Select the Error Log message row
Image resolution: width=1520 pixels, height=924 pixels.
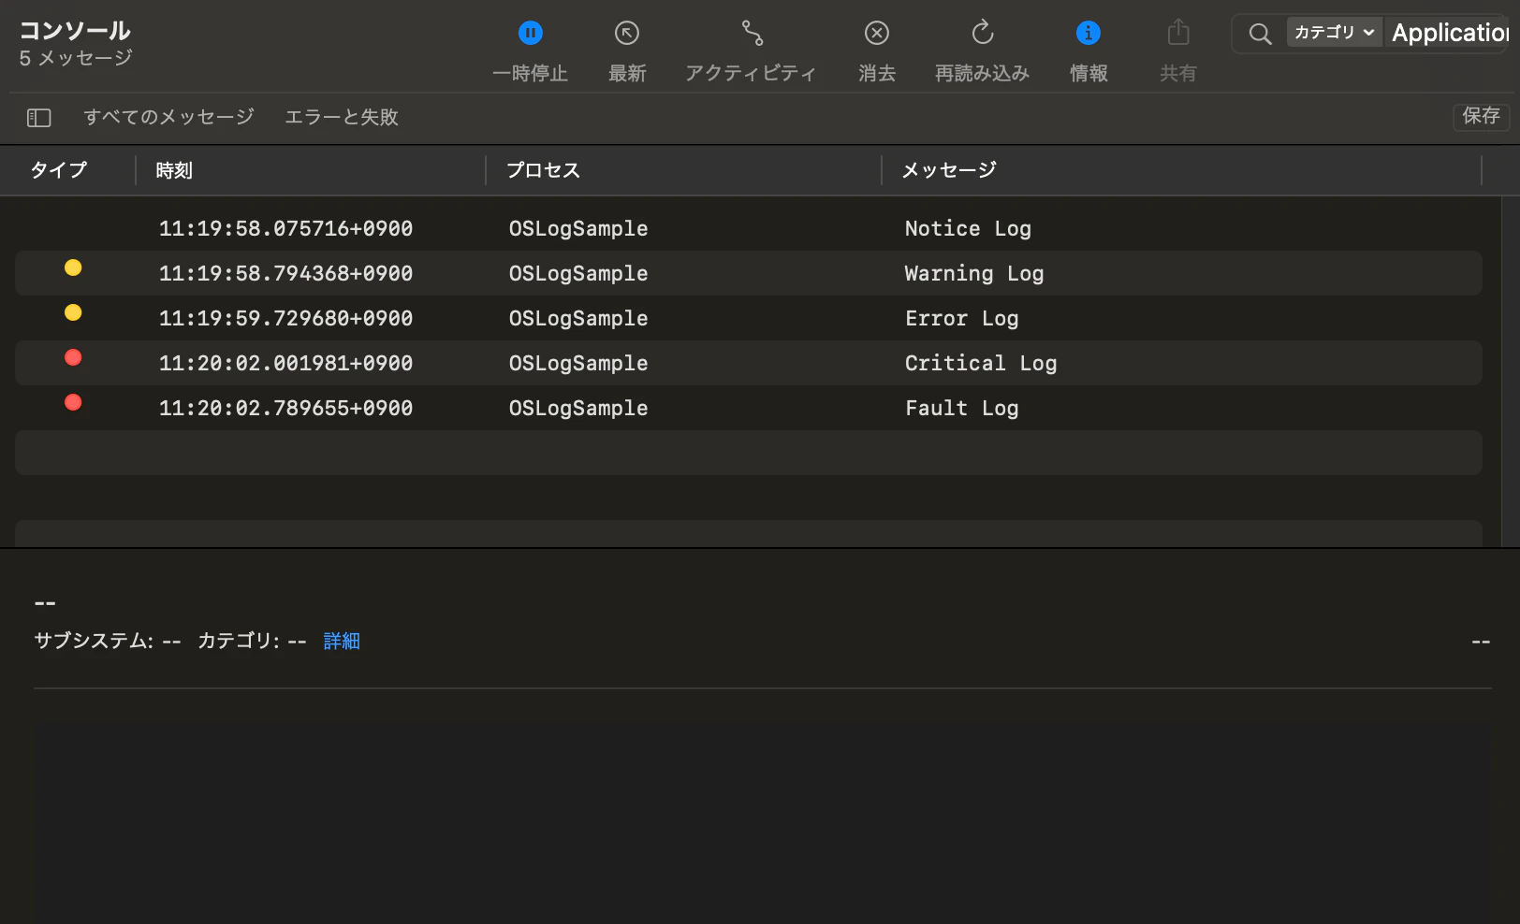tap(749, 318)
